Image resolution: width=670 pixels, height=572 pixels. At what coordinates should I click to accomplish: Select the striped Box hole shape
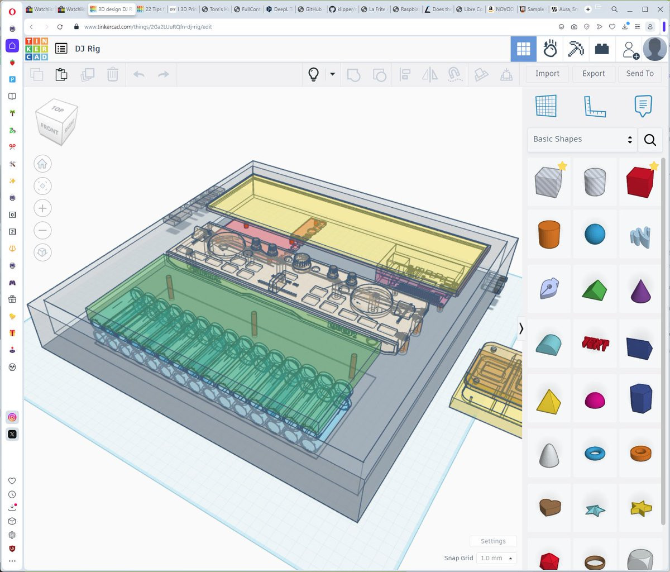(549, 182)
